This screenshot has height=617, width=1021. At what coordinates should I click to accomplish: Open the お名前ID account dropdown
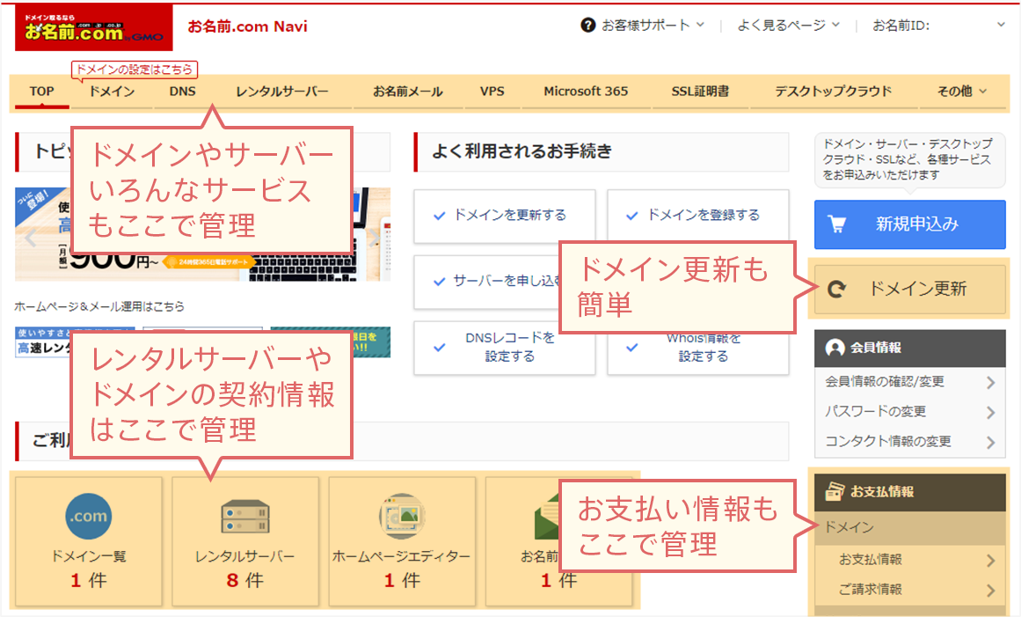pos(1001,25)
